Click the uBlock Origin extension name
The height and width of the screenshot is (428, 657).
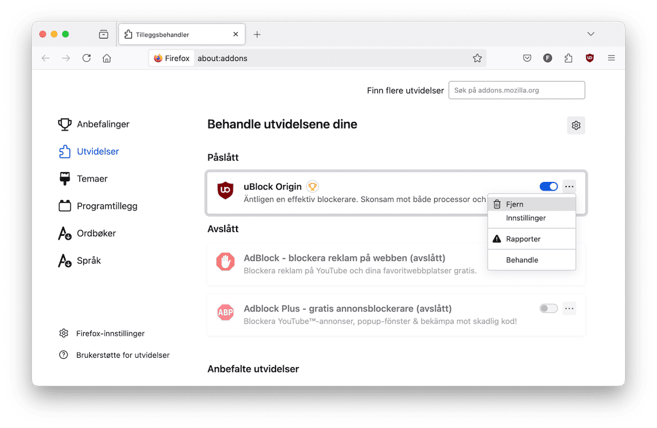[x=273, y=187]
